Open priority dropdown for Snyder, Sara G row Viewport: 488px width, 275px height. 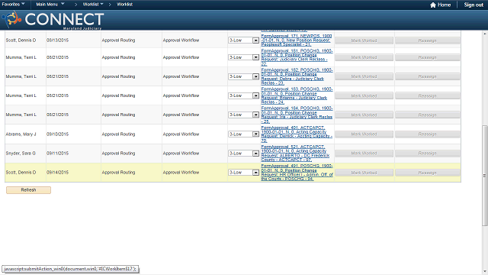coord(244,154)
